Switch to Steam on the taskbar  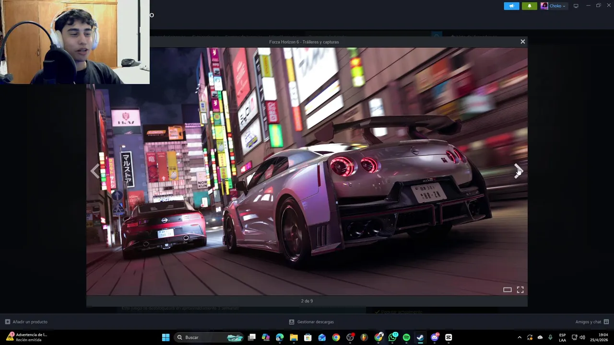(420, 337)
